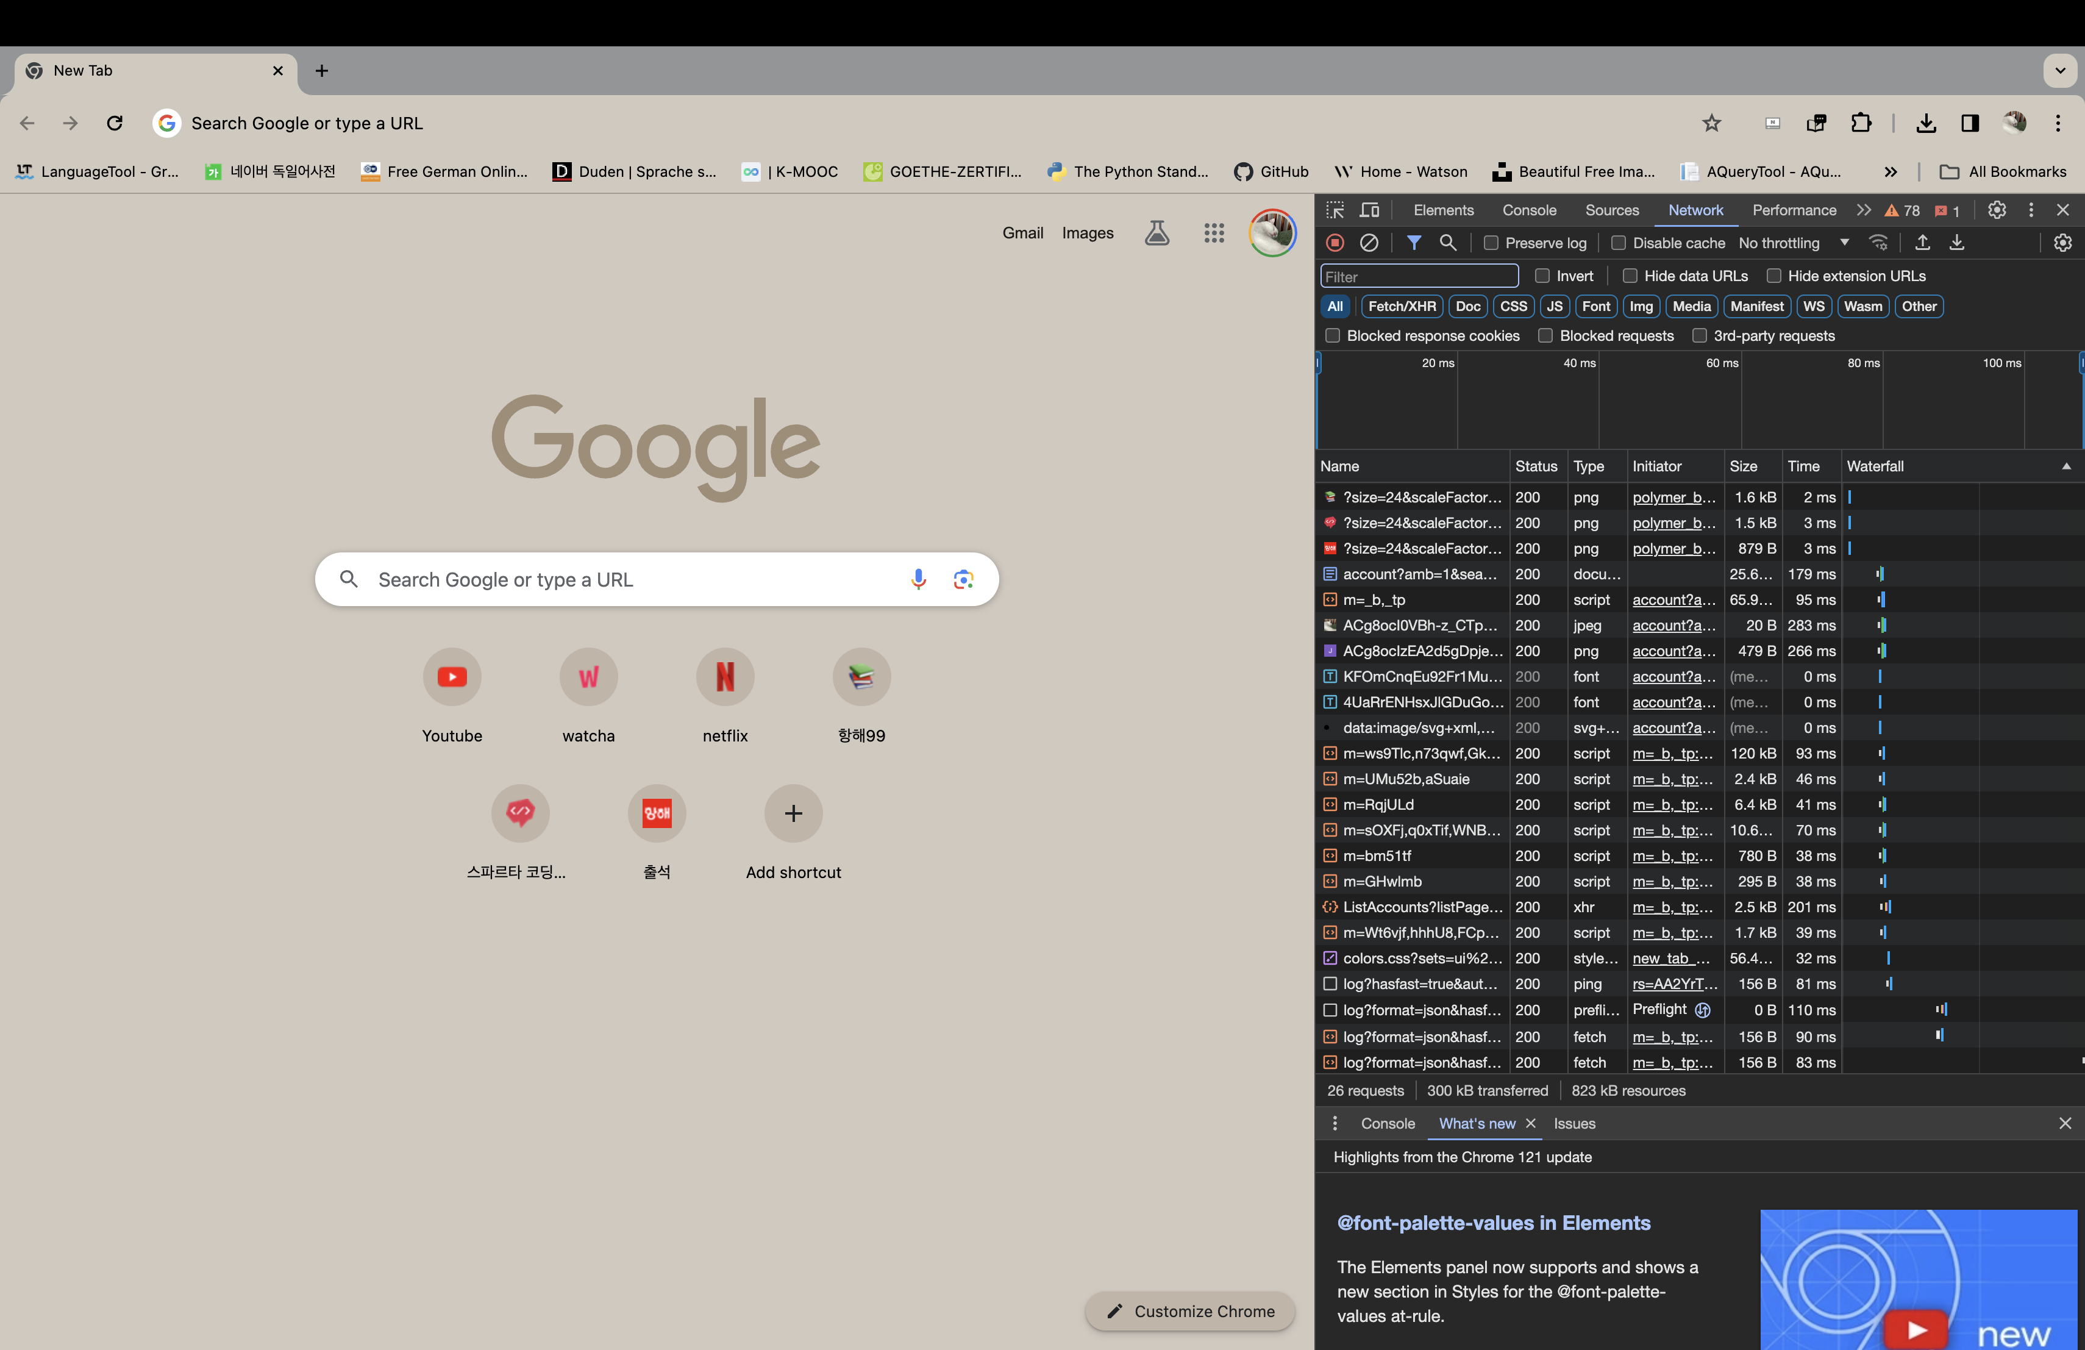Open the Gmail link
This screenshot has height=1350, width=2085.
coord(1022,233)
